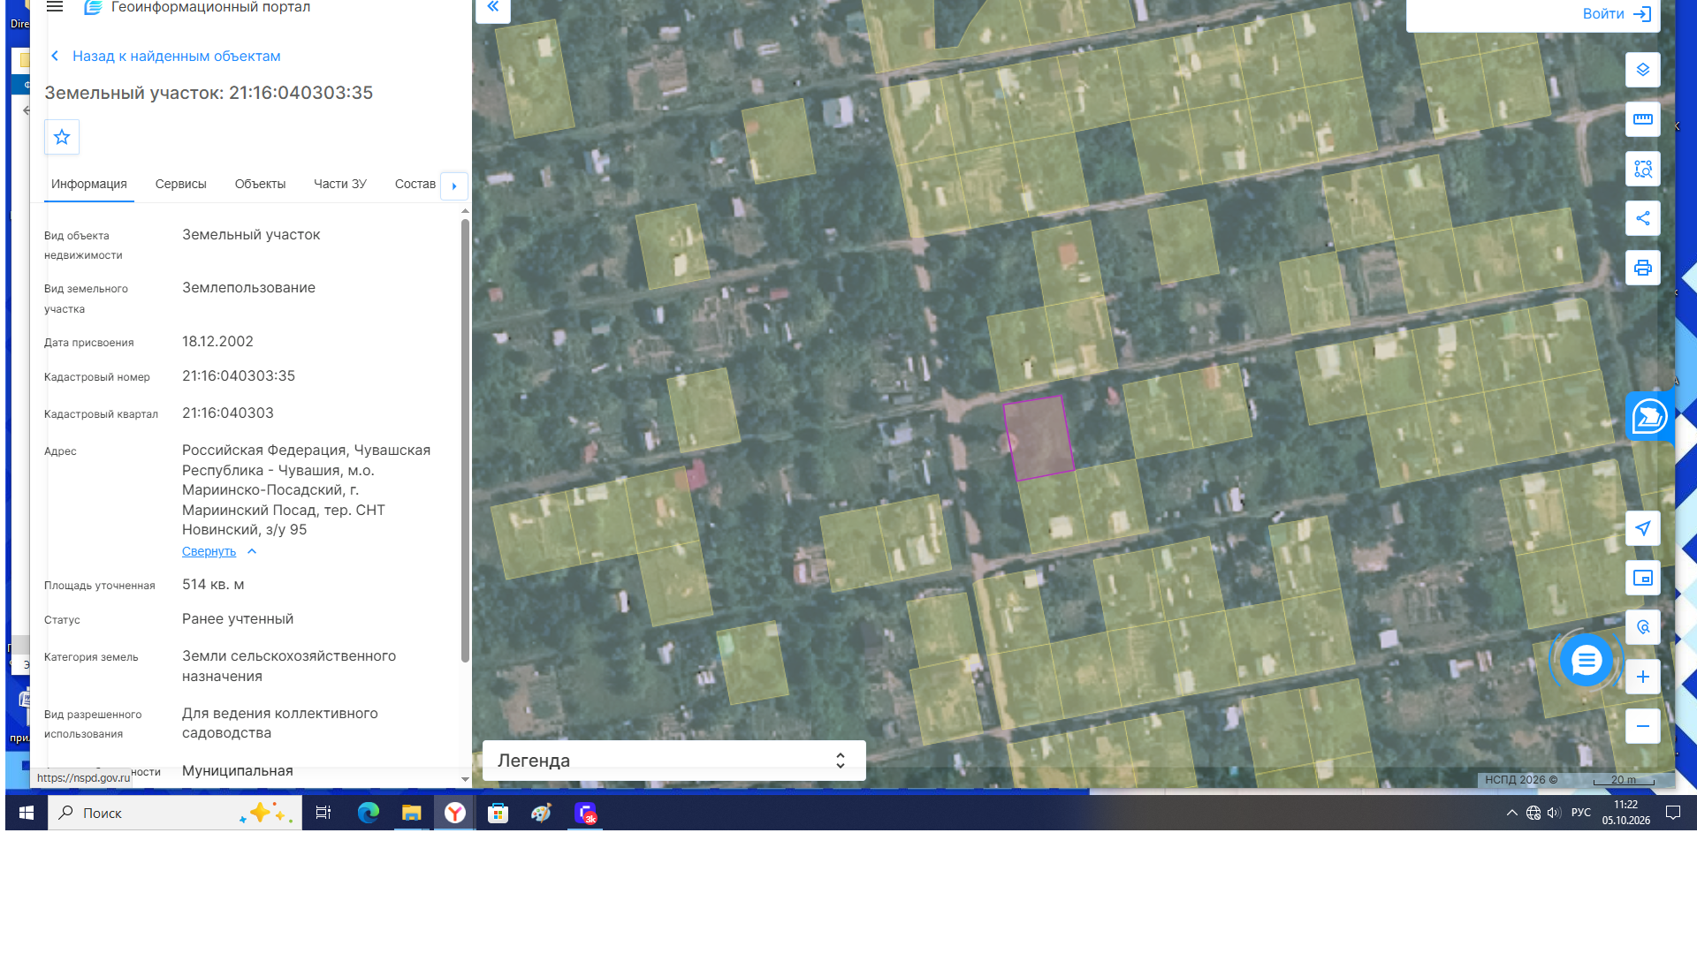Open Microsoft Store from the taskbar
The height and width of the screenshot is (954, 1697).
(498, 813)
